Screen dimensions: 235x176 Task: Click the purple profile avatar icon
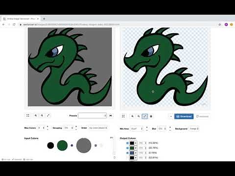pos(226,24)
